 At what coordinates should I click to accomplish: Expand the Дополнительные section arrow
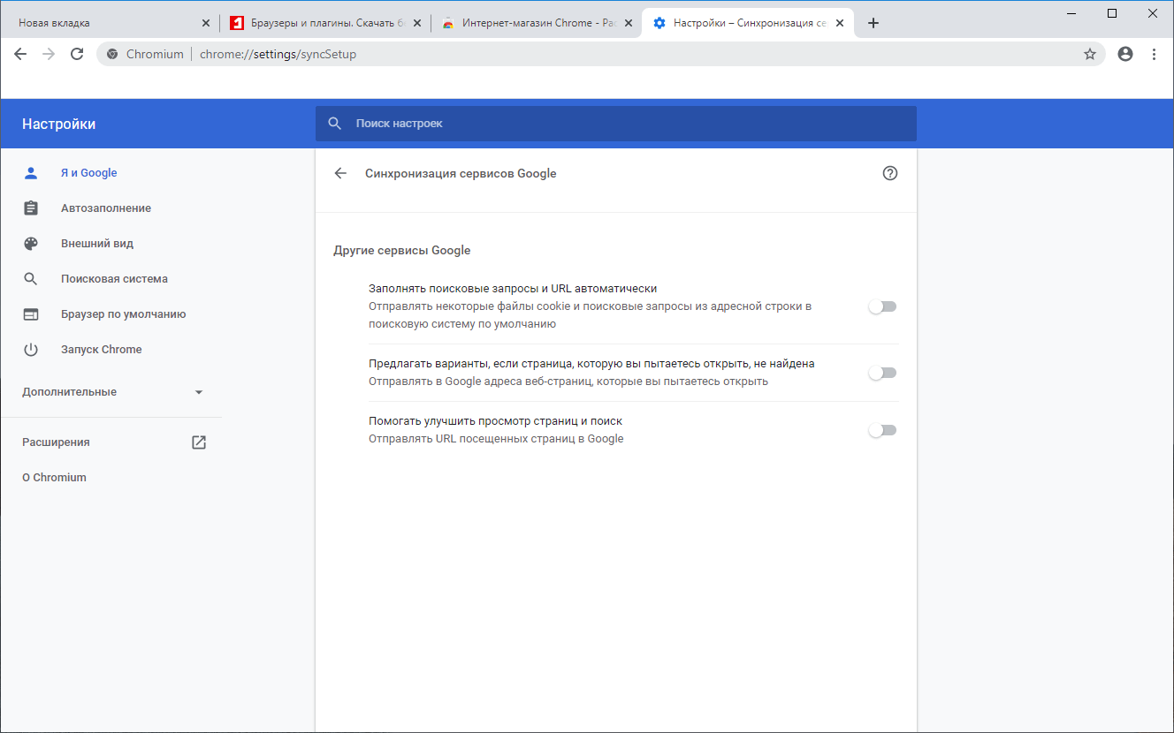coord(199,392)
